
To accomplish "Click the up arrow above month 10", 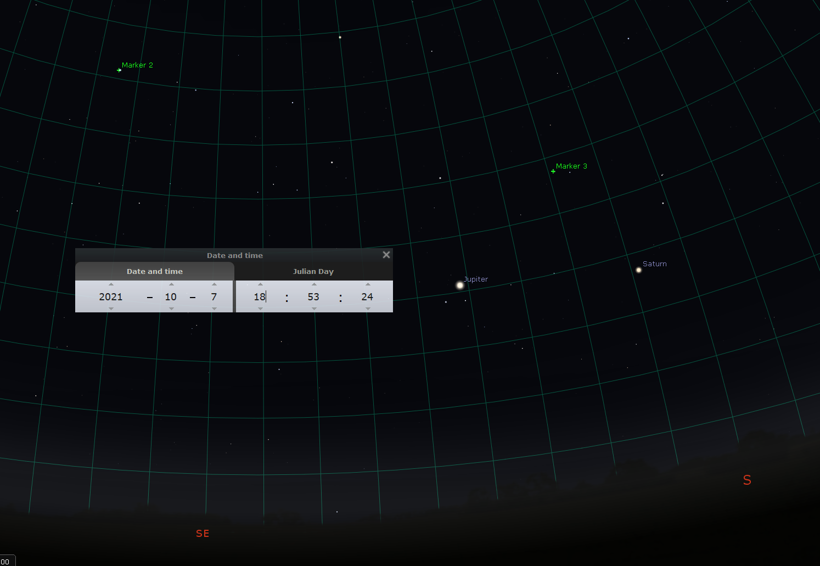I will coord(171,284).
